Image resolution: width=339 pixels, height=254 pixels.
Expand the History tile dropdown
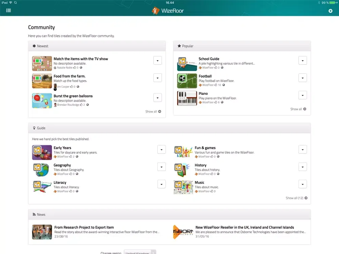point(303,167)
